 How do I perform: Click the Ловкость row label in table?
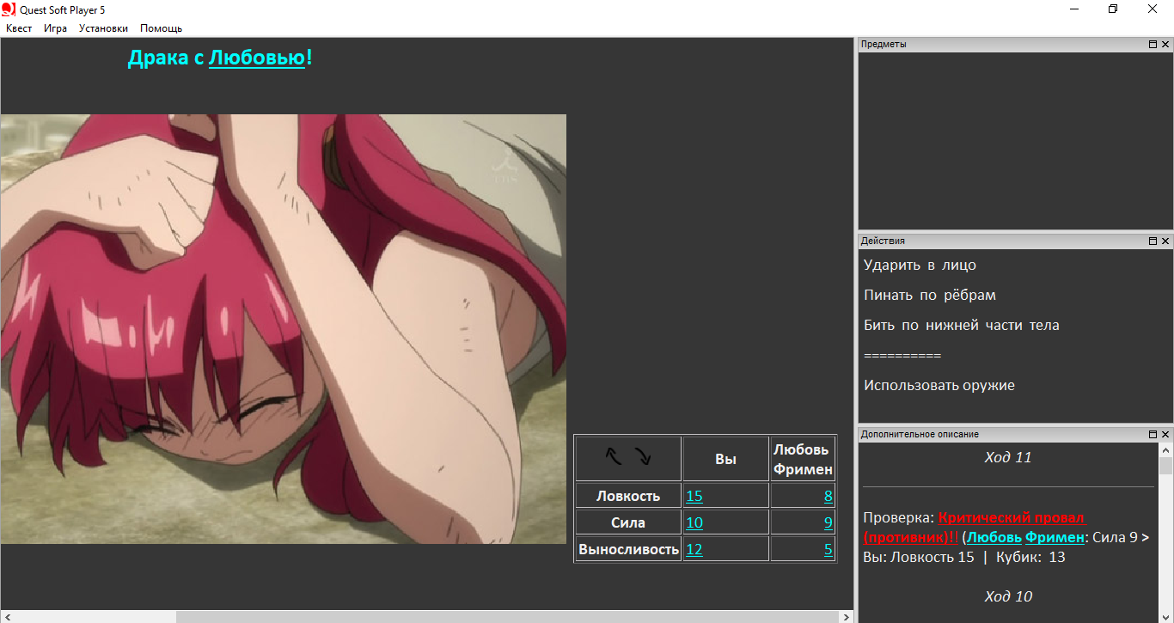pyautogui.click(x=628, y=496)
